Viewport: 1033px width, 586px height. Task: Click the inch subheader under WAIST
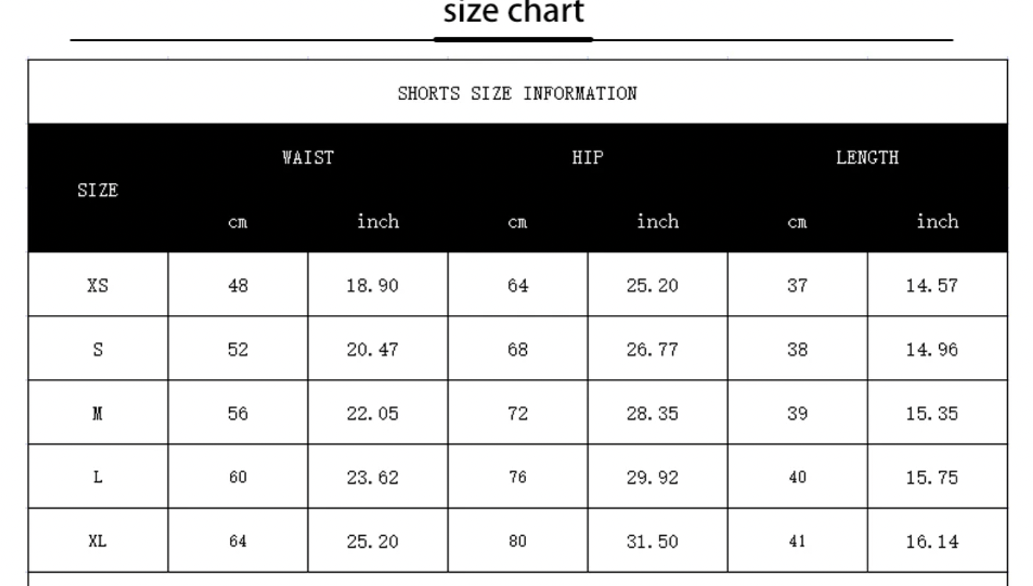pyautogui.click(x=378, y=221)
